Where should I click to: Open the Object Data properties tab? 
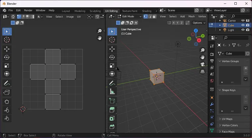[x=212, y=130]
